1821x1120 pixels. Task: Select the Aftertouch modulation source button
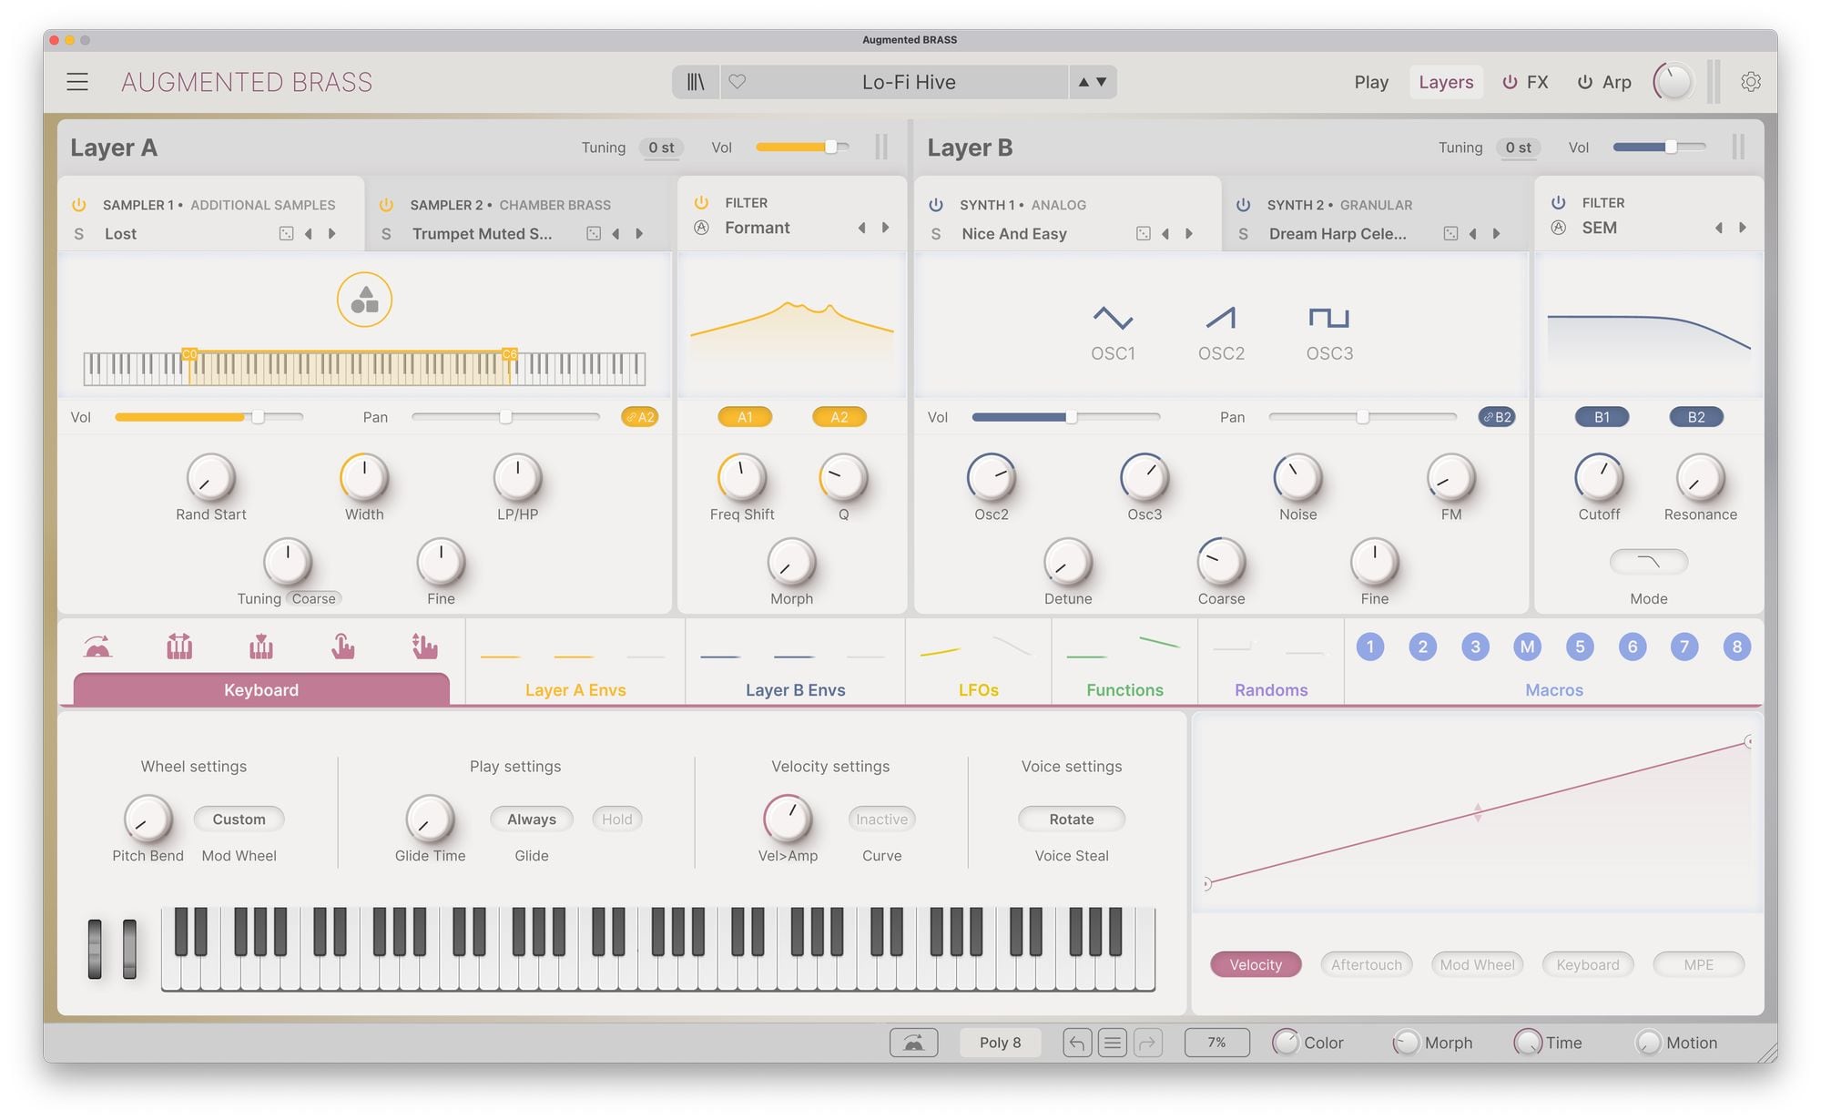pyautogui.click(x=1366, y=965)
